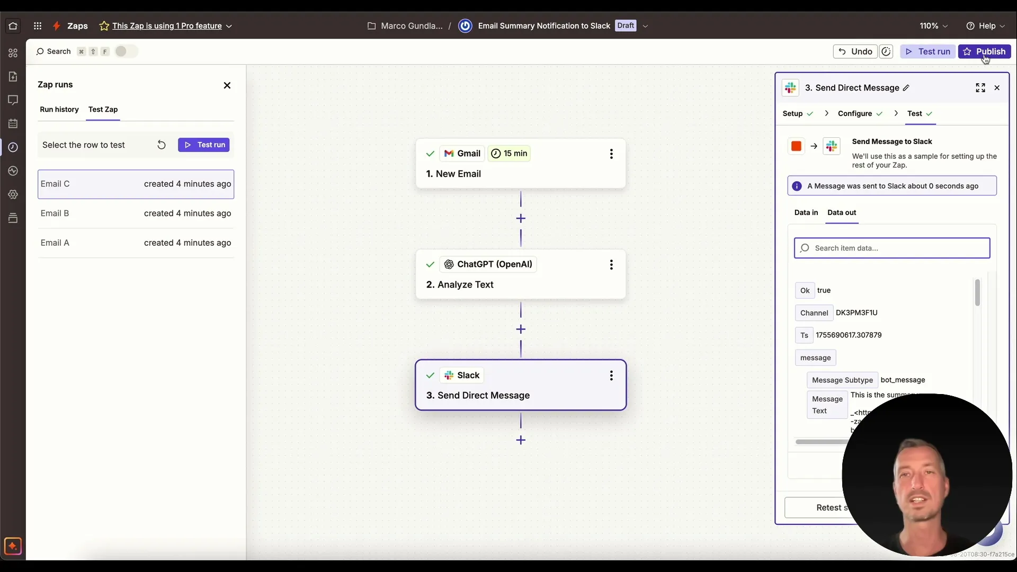This screenshot has height=572, width=1017.
Task: Open the three-dot menu on the Gmail step
Action: (x=612, y=154)
